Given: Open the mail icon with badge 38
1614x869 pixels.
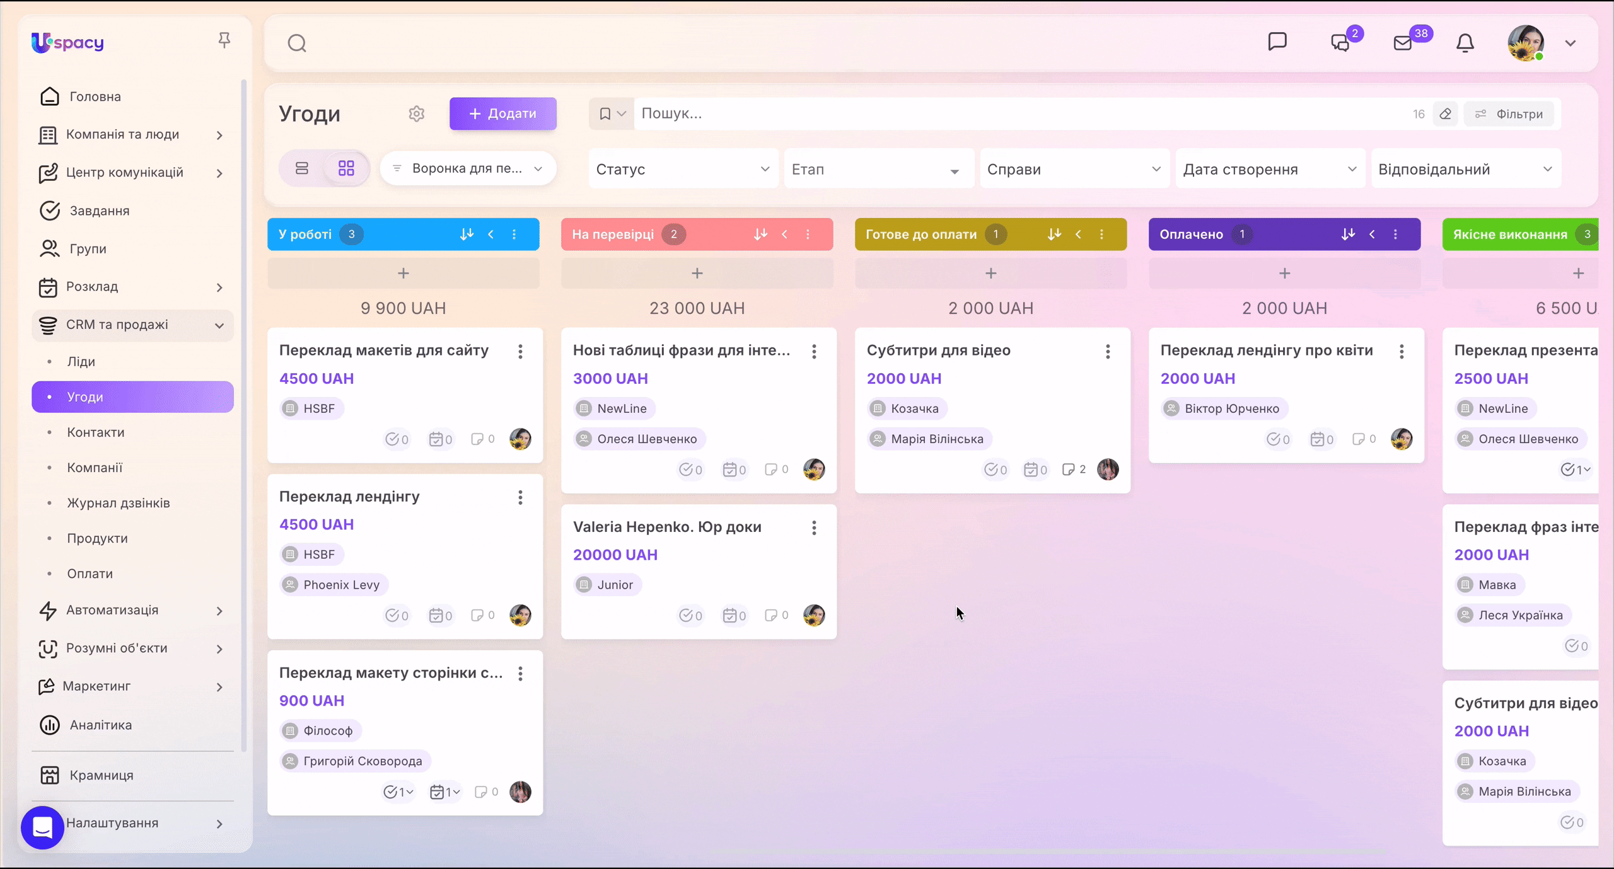Looking at the screenshot, I should [x=1402, y=43].
